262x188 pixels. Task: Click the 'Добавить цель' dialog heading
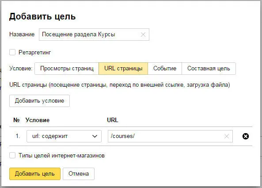click(x=42, y=16)
